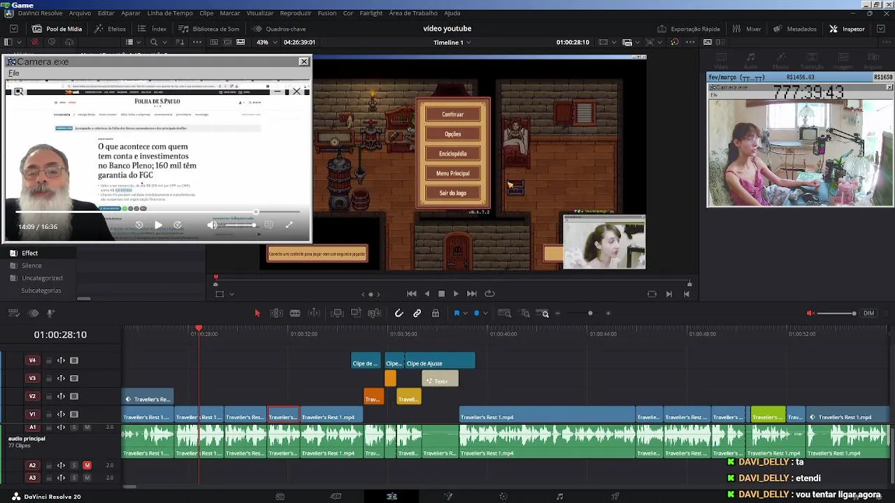Click the replace clip icon

[x=375, y=314]
